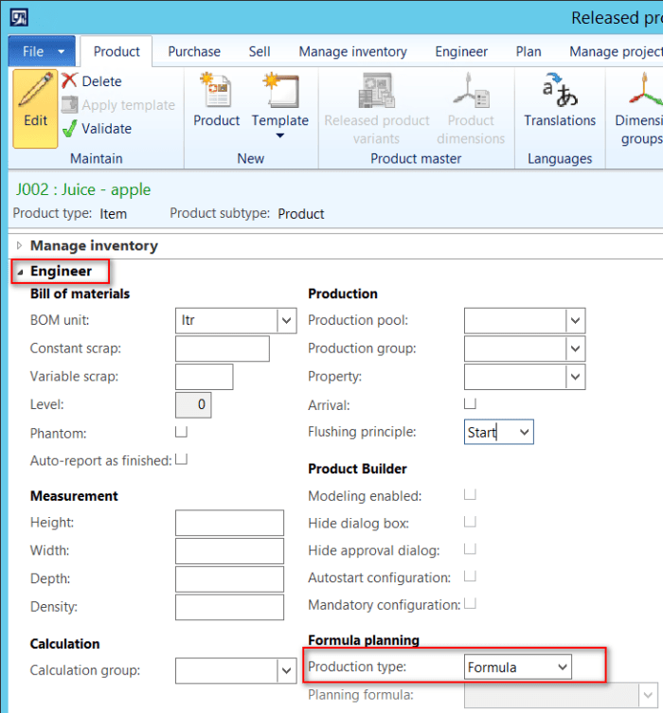Screen dimensions: 663x713
Task: Collapse the Engineer section
Action: (x=20, y=272)
